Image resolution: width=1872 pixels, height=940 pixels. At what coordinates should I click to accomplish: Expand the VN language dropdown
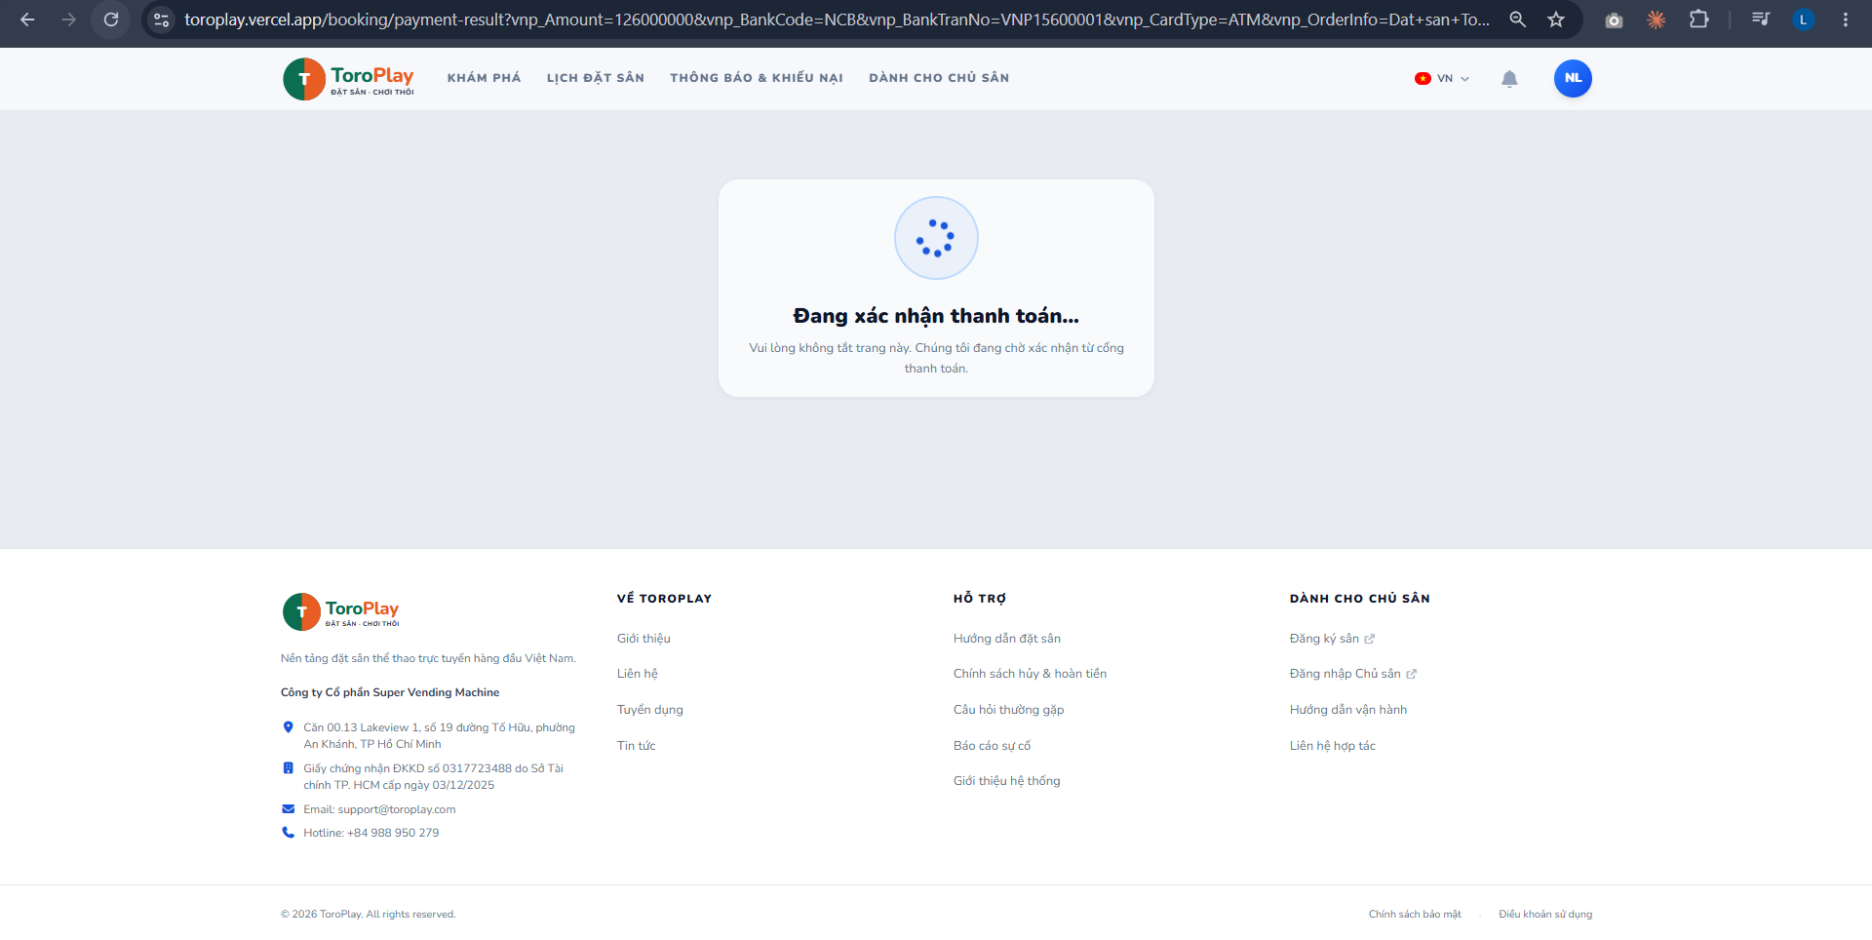(1442, 79)
